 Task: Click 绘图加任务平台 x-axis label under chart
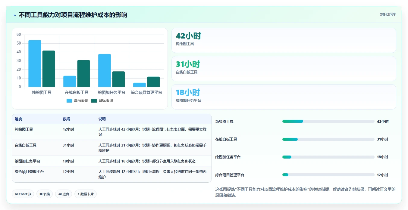pos(111,93)
